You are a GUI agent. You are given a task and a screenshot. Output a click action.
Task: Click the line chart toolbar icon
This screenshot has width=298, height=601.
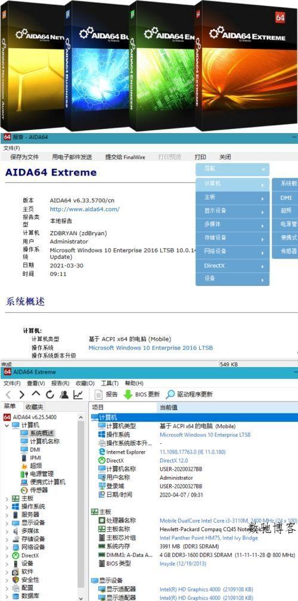pyautogui.click(x=78, y=394)
